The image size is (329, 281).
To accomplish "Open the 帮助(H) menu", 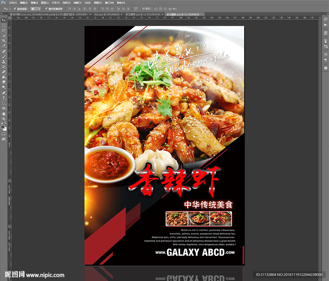I will tap(121, 3).
